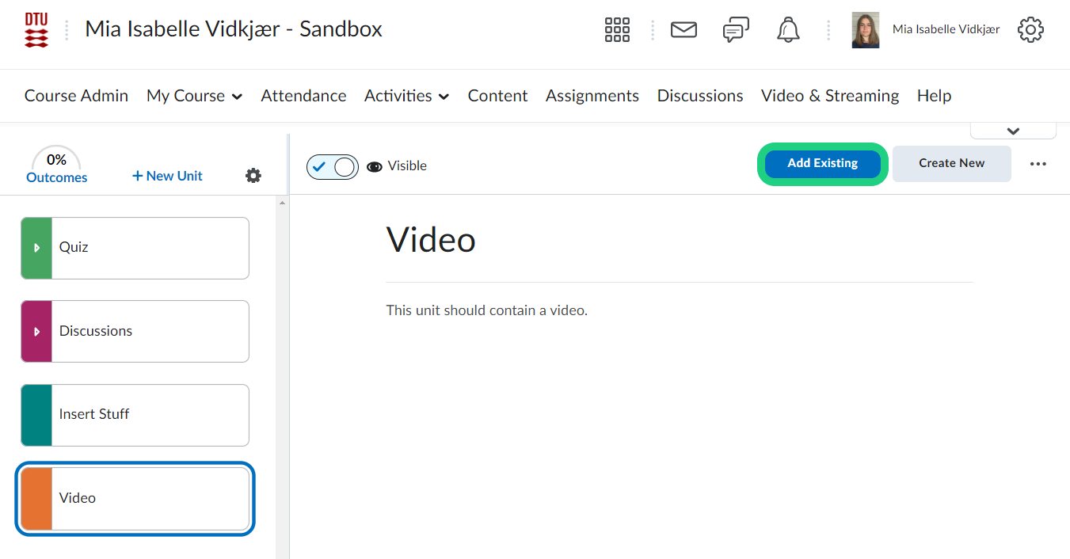Toggle the unit visibility switch
The width and height of the screenshot is (1070, 559).
333,167
